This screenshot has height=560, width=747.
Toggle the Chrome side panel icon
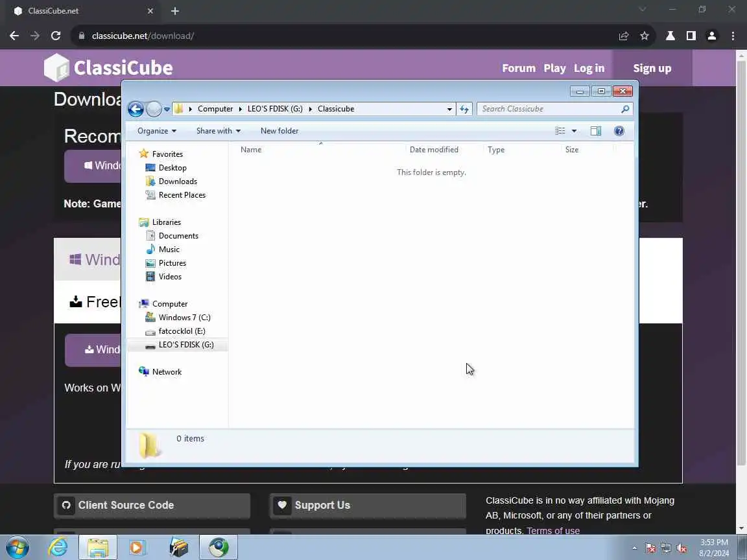pos(691,36)
